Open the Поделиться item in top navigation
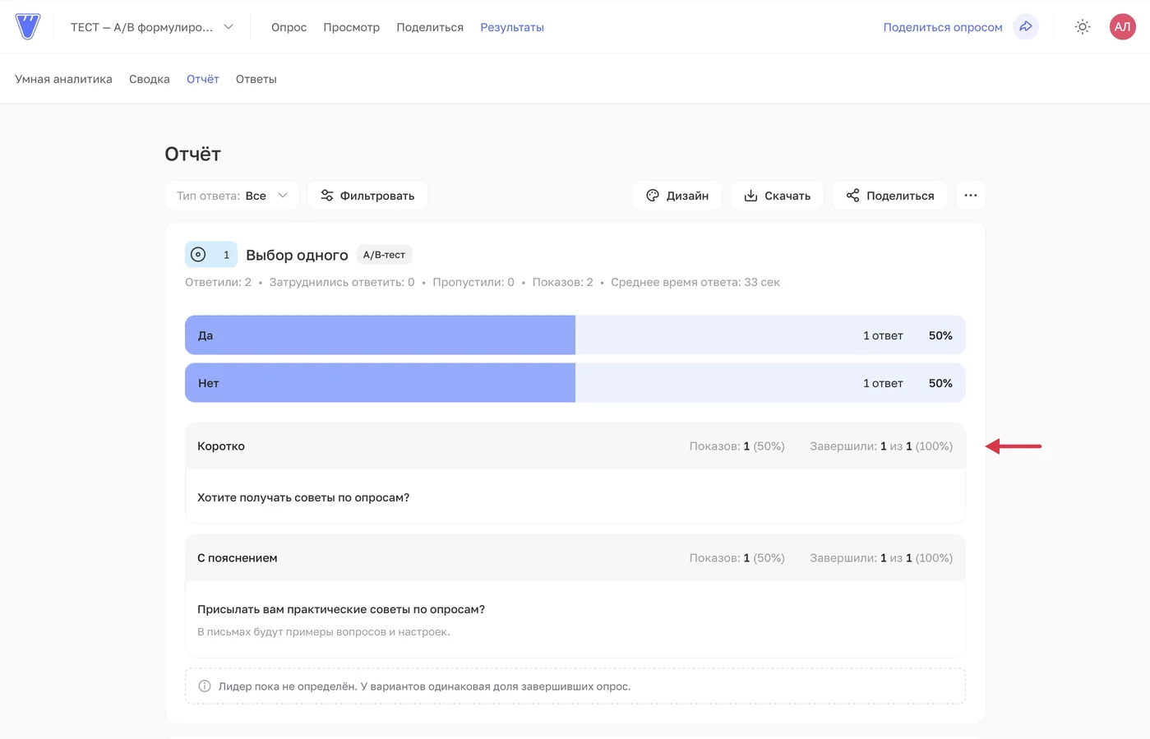This screenshot has width=1150, height=739. [x=430, y=27]
